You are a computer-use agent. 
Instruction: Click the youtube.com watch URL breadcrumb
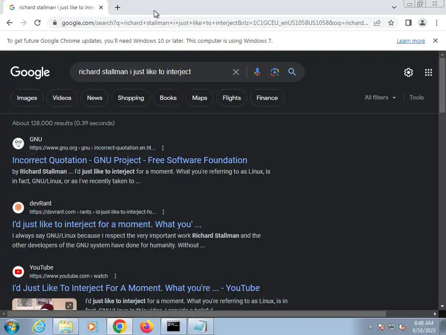pyautogui.click(x=68, y=276)
